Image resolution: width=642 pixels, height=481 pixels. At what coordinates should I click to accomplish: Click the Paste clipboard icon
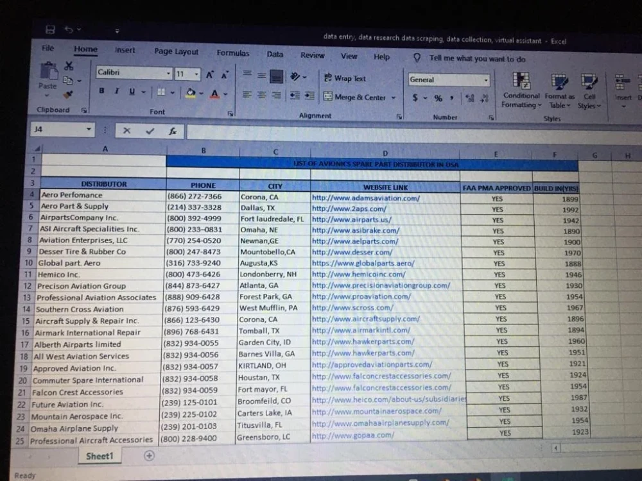click(x=49, y=72)
